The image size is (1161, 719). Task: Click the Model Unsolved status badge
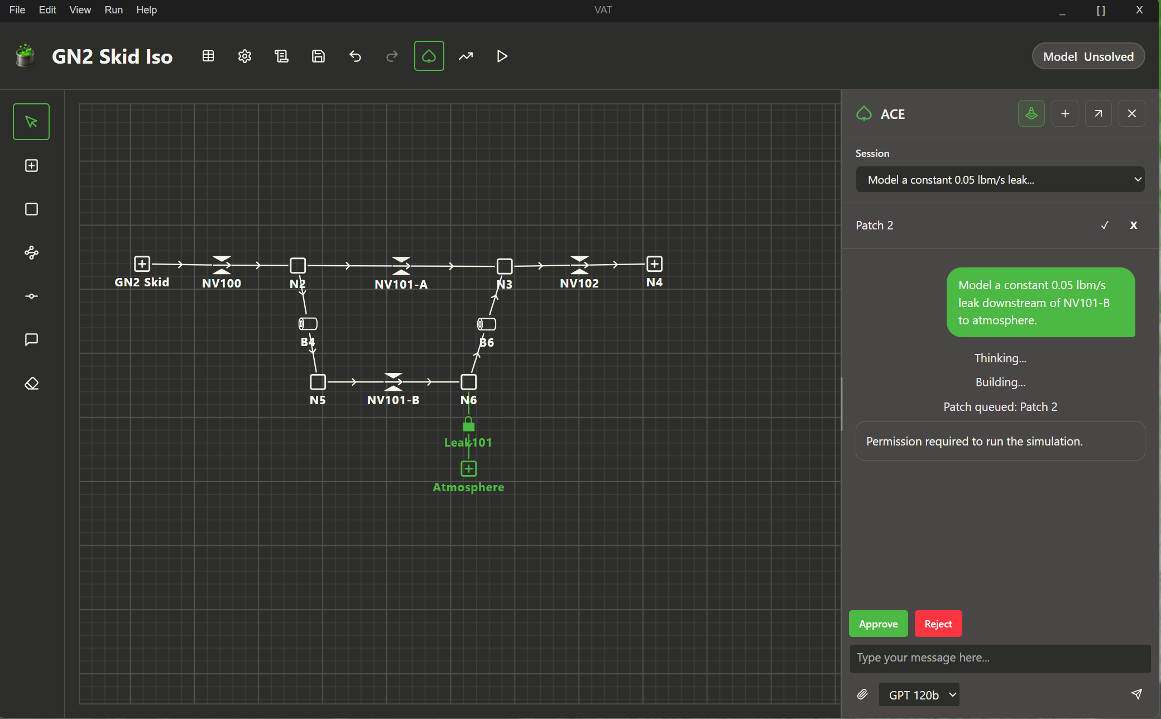1088,56
